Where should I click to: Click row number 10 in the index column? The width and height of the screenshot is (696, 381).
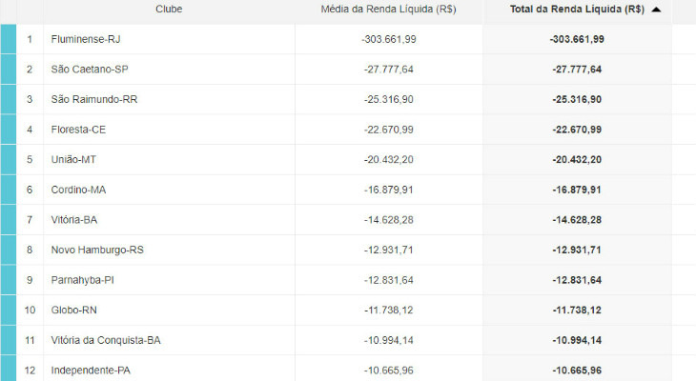[30, 310]
